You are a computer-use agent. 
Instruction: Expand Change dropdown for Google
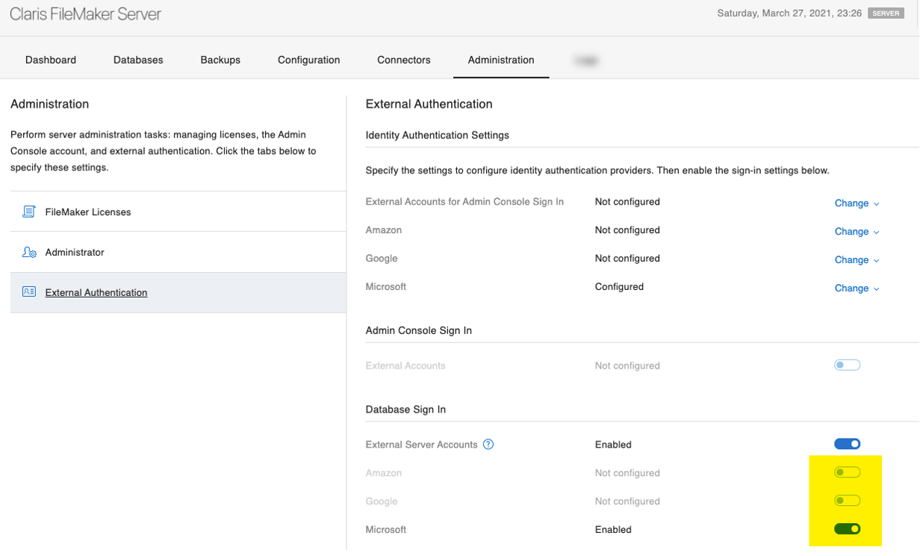click(857, 260)
